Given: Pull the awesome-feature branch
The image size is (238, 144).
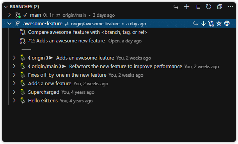Looking at the screenshot, I should 203,23.
